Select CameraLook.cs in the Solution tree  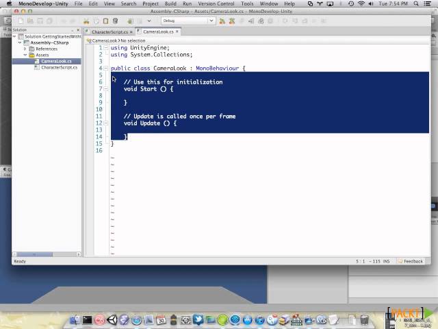56,61
